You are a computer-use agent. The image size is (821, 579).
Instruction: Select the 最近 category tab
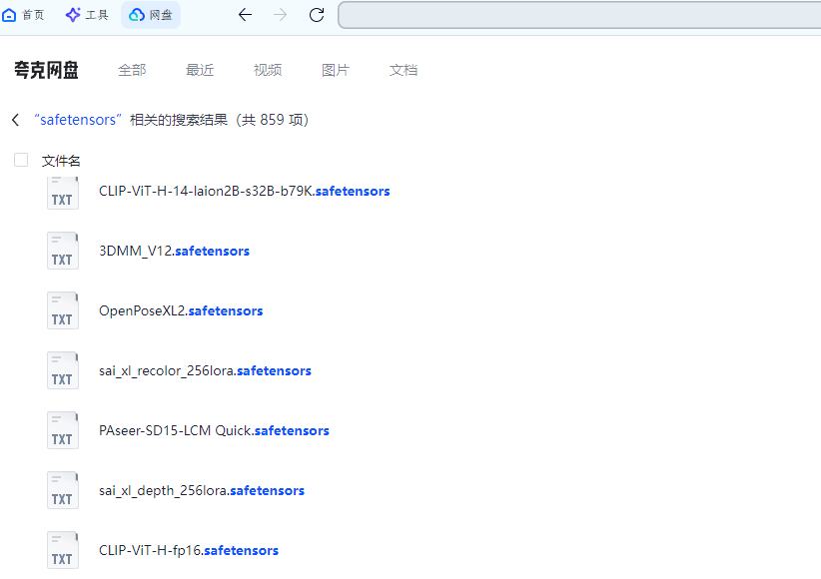tap(200, 70)
